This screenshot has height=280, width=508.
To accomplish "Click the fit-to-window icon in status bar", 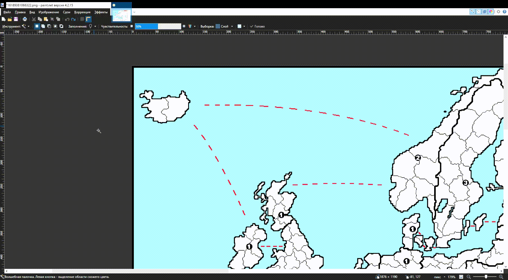I will click(461, 277).
